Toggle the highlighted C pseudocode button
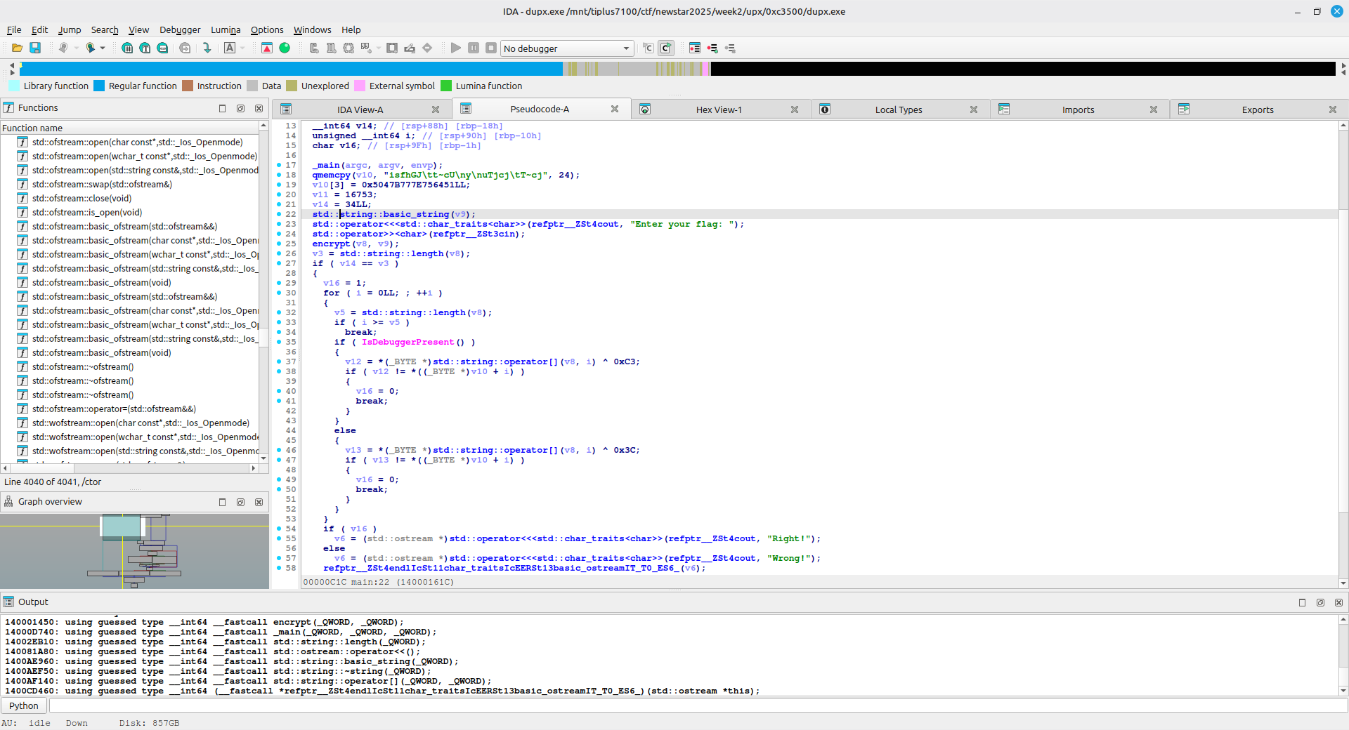Viewport: 1349px width, 730px height. point(665,48)
